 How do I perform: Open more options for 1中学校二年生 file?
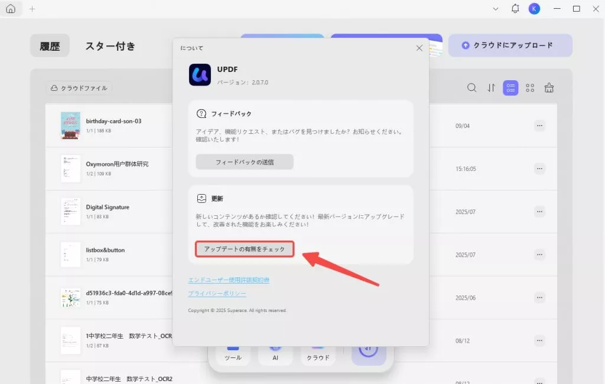click(x=539, y=340)
